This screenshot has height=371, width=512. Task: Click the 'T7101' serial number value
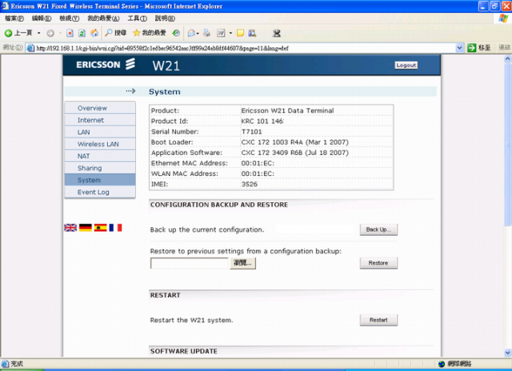(251, 131)
